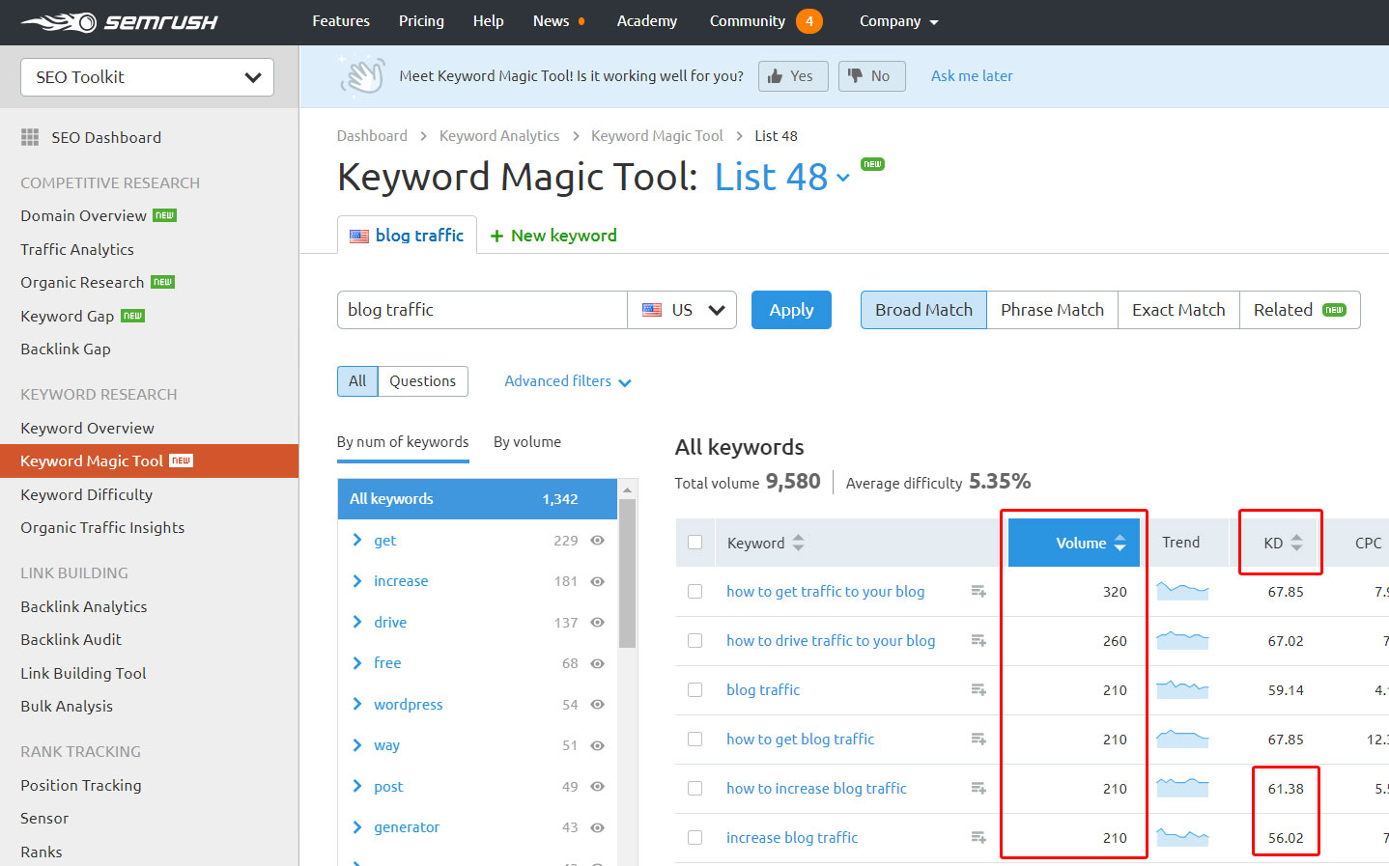
Task: Toggle eye icon for 'get' group
Action: tap(597, 541)
